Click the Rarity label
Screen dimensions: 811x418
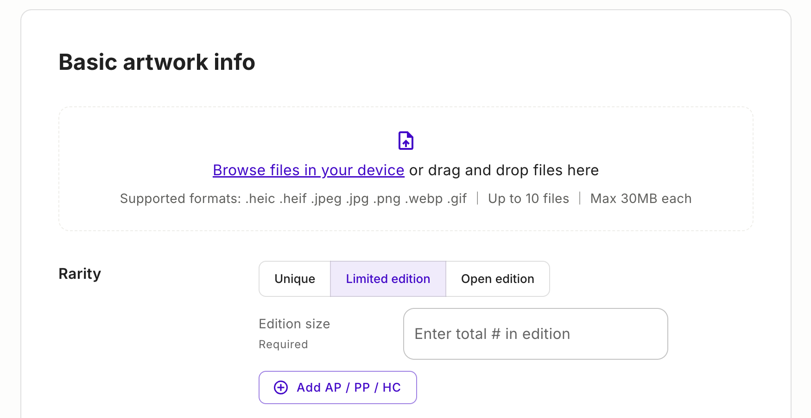80,274
